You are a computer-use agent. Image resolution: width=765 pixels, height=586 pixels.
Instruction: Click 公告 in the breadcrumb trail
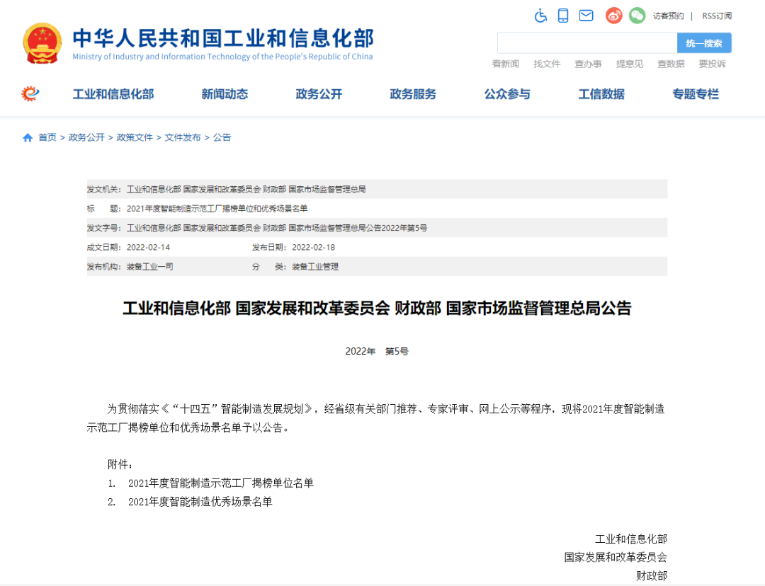220,137
